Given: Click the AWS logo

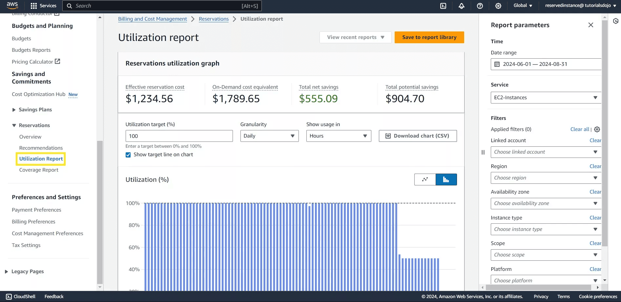Looking at the screenshot, I should (x=12, y=5).
